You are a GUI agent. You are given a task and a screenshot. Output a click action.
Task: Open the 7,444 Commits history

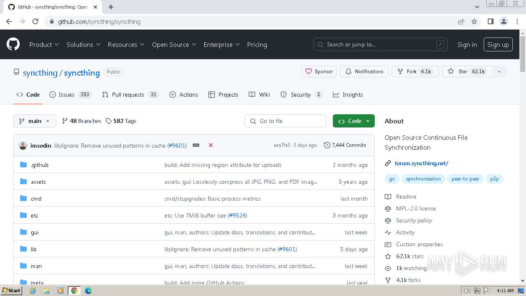pos(345,145)
